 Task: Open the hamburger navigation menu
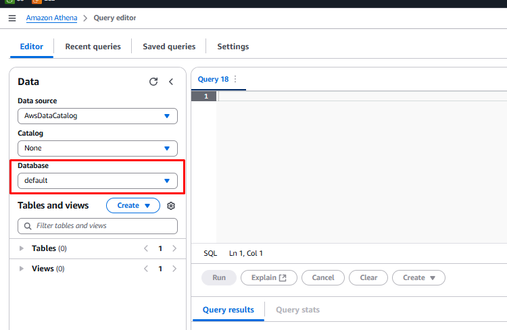pos(11,18)
